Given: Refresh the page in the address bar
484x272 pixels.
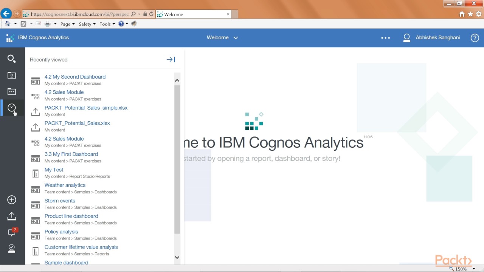Looking at the screenshot, I should [151, 14].
